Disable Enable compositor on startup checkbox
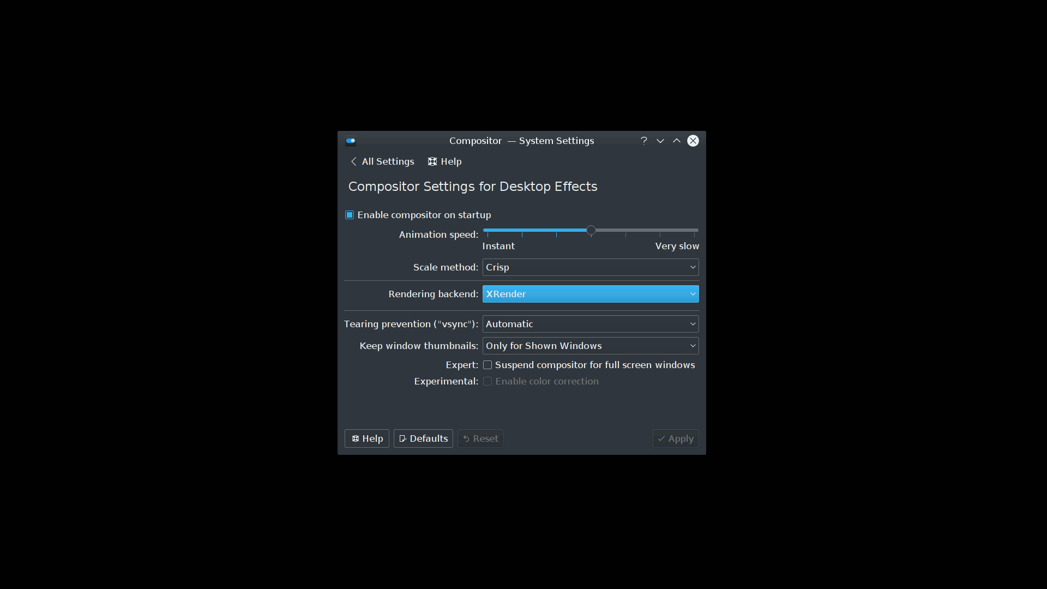The width and height of the screenshot is (1047, 589). (x=350, y=215)
